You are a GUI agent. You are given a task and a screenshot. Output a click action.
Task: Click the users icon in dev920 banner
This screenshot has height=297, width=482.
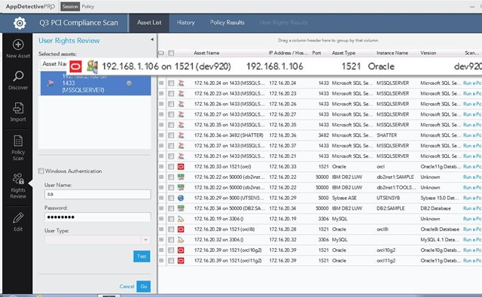pyautogui.click(x=92, y=66)
